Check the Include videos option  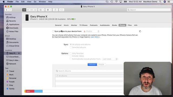click(71, 56)
